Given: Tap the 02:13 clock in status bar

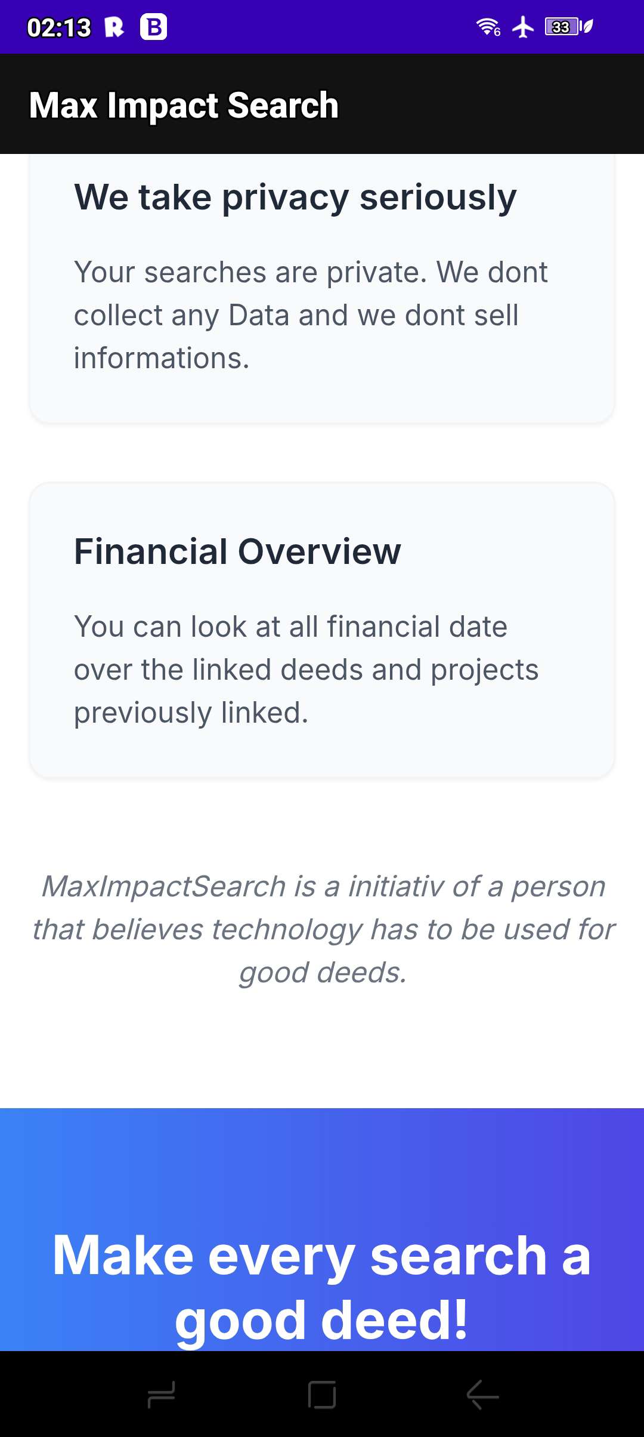Looking at the screenshot, I should click(x=59, y=27).
